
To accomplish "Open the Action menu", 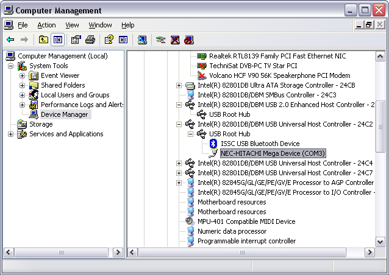I will pos(46,25).
